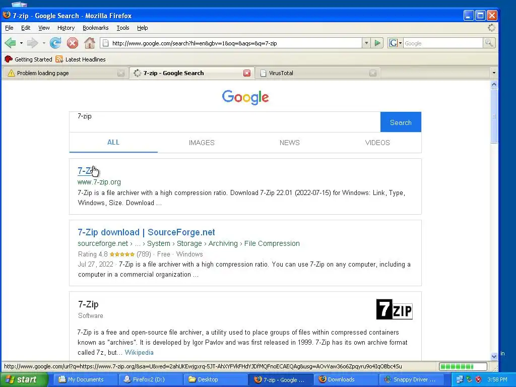Click the 7-Zip logo thumbnail
The height and width of the screenshot is (387, 516).
click(394, 309)
